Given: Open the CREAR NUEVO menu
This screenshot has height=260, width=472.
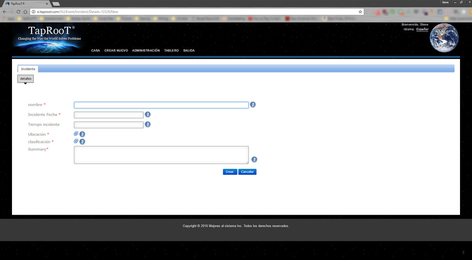Looking at the screenshot, I should tap(116, 50).
